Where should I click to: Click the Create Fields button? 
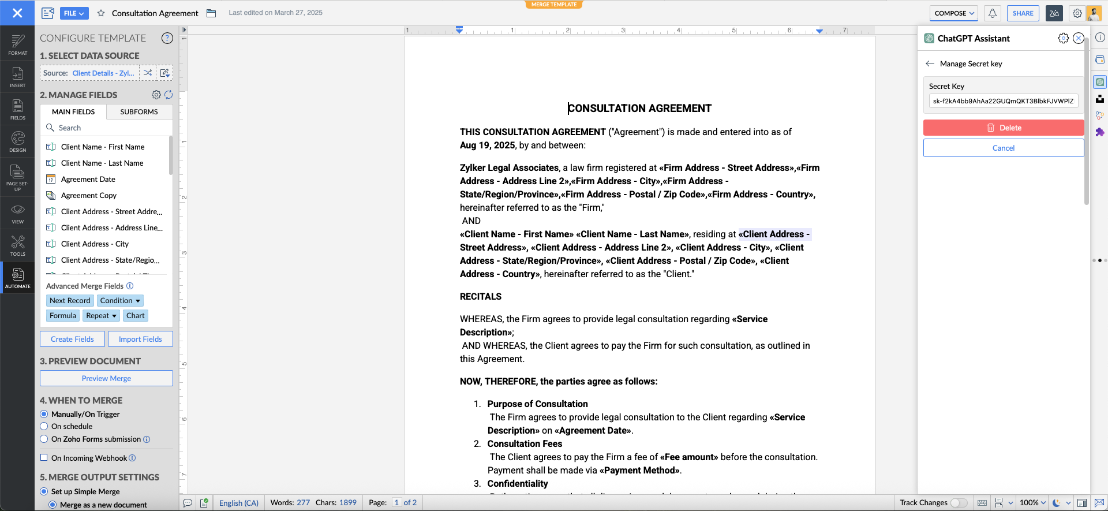[x=72, y=339]
